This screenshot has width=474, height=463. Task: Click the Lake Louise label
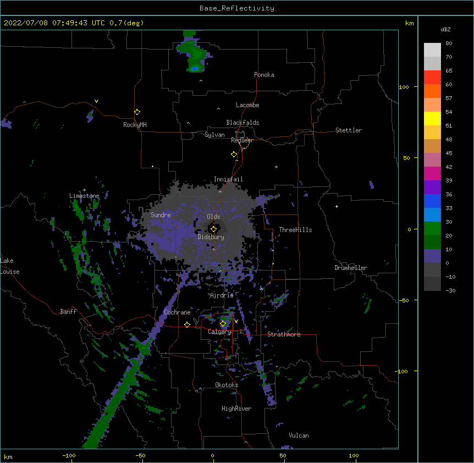(x=10, y=266)
